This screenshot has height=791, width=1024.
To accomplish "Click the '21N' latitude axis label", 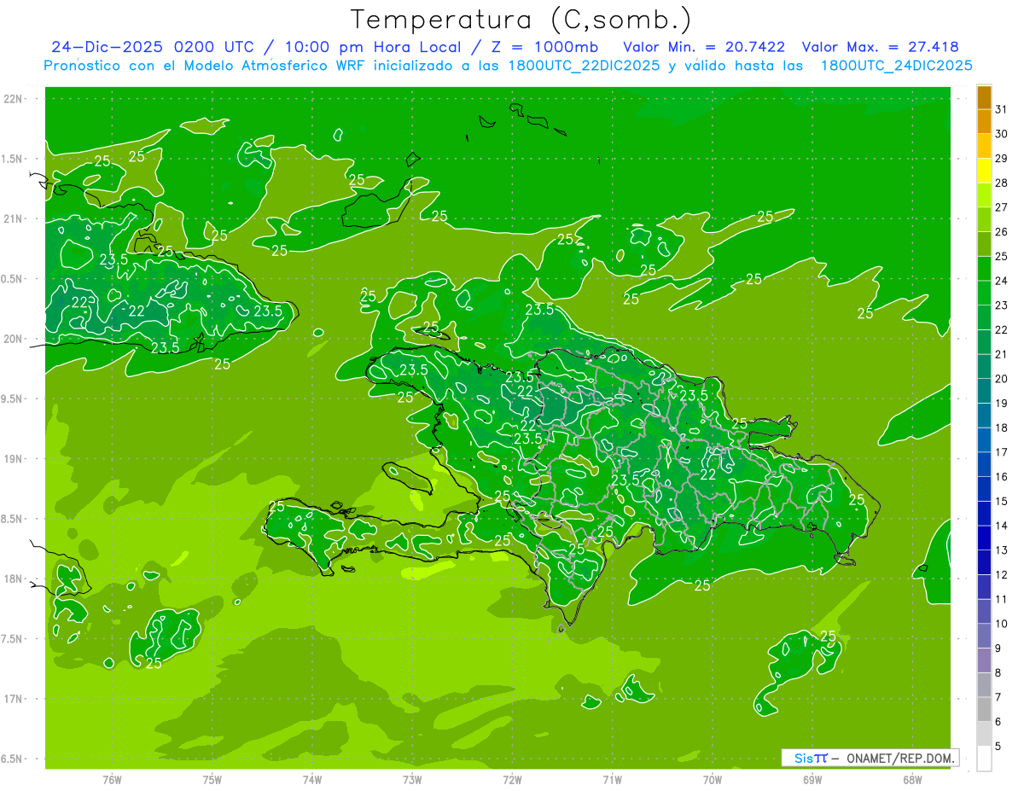I will tap(13, 218).
